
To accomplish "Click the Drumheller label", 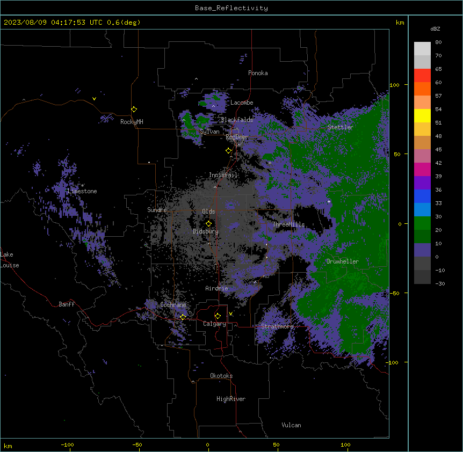I will click(x=343, y=261).
